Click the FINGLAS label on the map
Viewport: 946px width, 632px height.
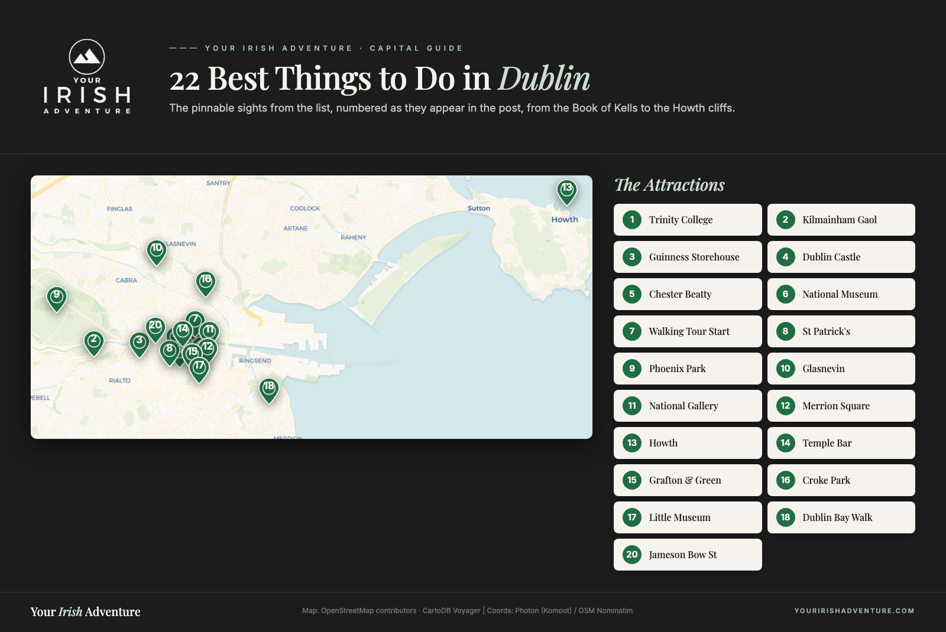(119, 209)
